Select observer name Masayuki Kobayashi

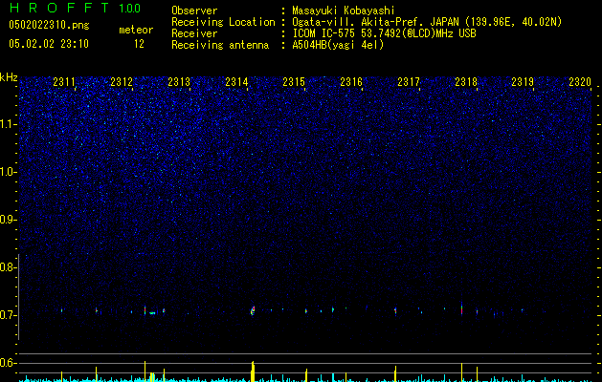pos(344,11)
